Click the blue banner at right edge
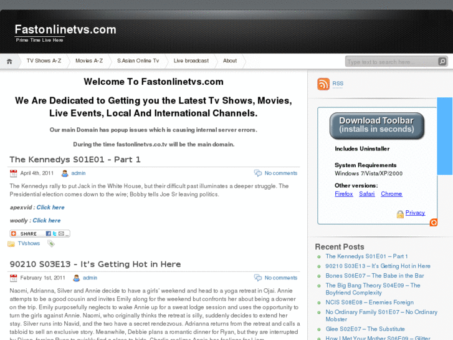 pos(445,136)
